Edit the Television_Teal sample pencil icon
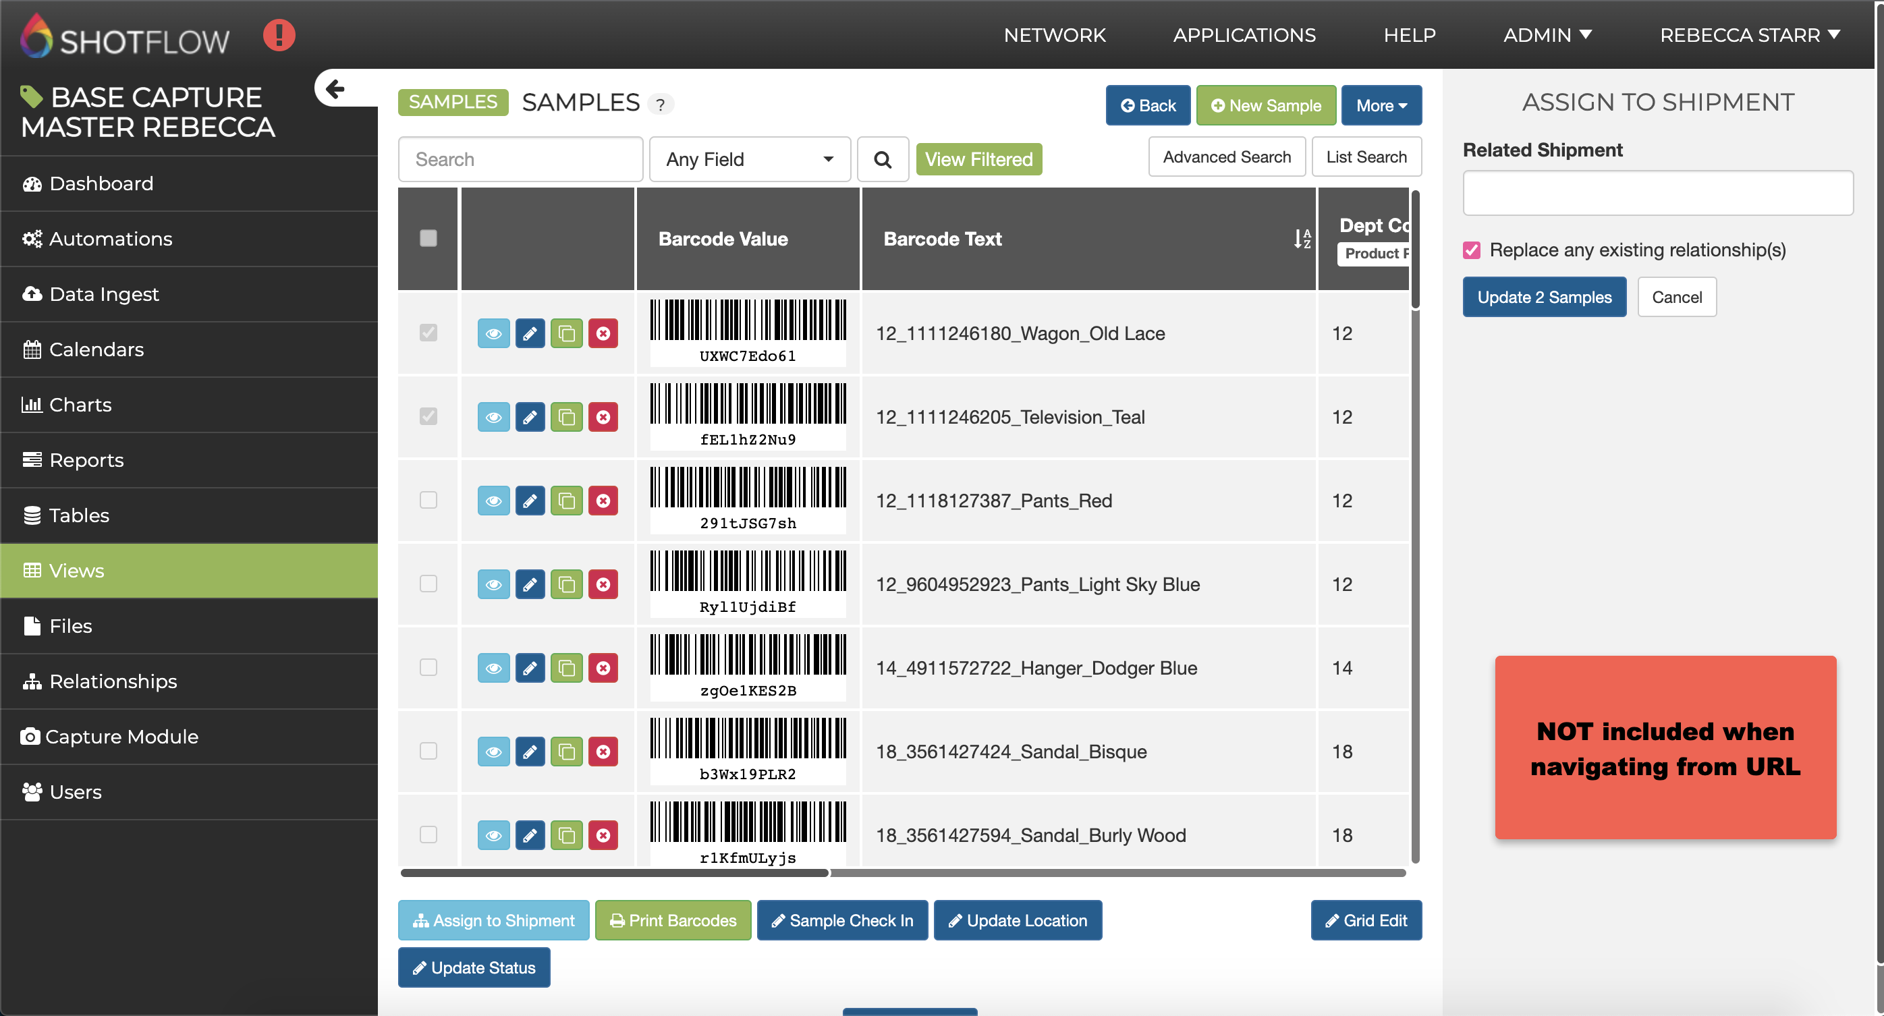 (x=530, y=417)
